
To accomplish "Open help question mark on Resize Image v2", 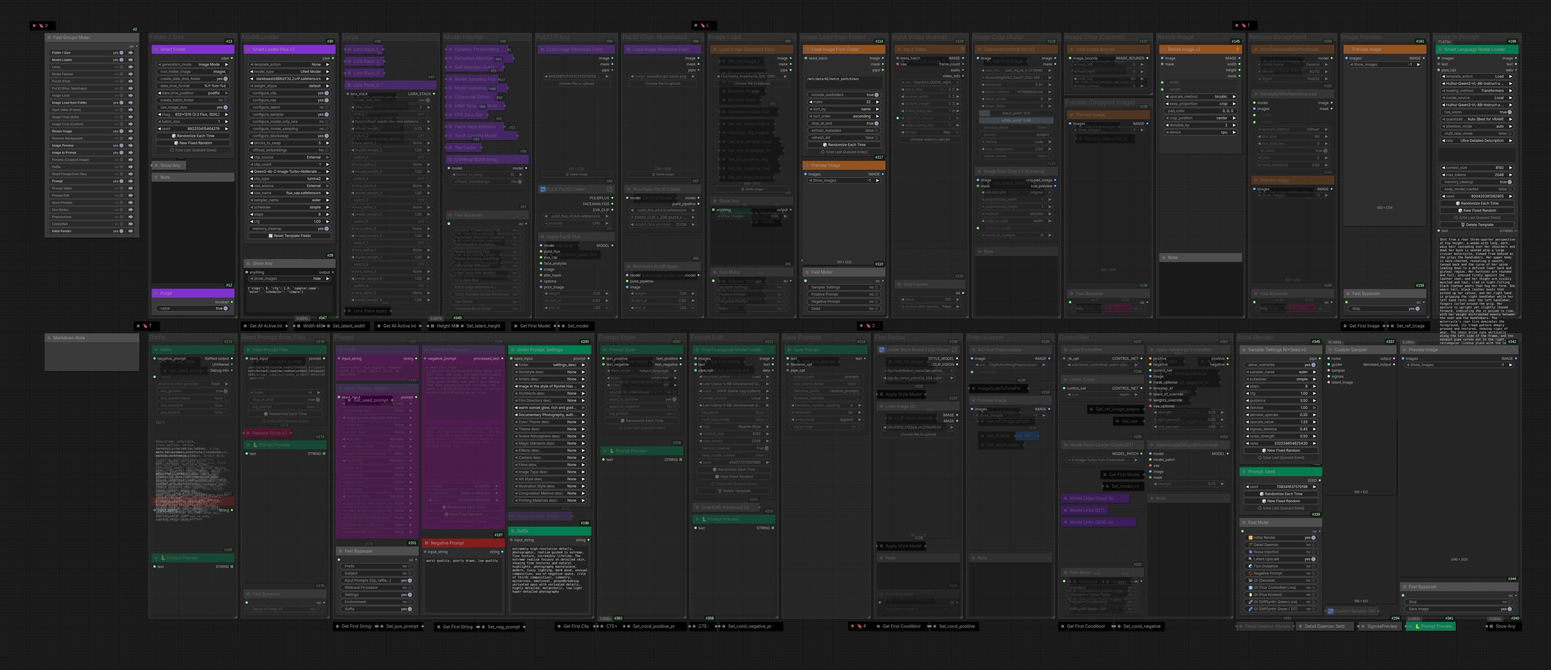I will pos(1238,49).
